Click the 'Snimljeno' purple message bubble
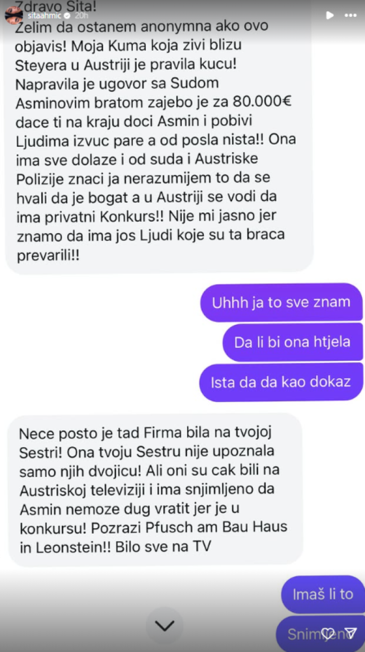365x652 pixels. [320, 634]
